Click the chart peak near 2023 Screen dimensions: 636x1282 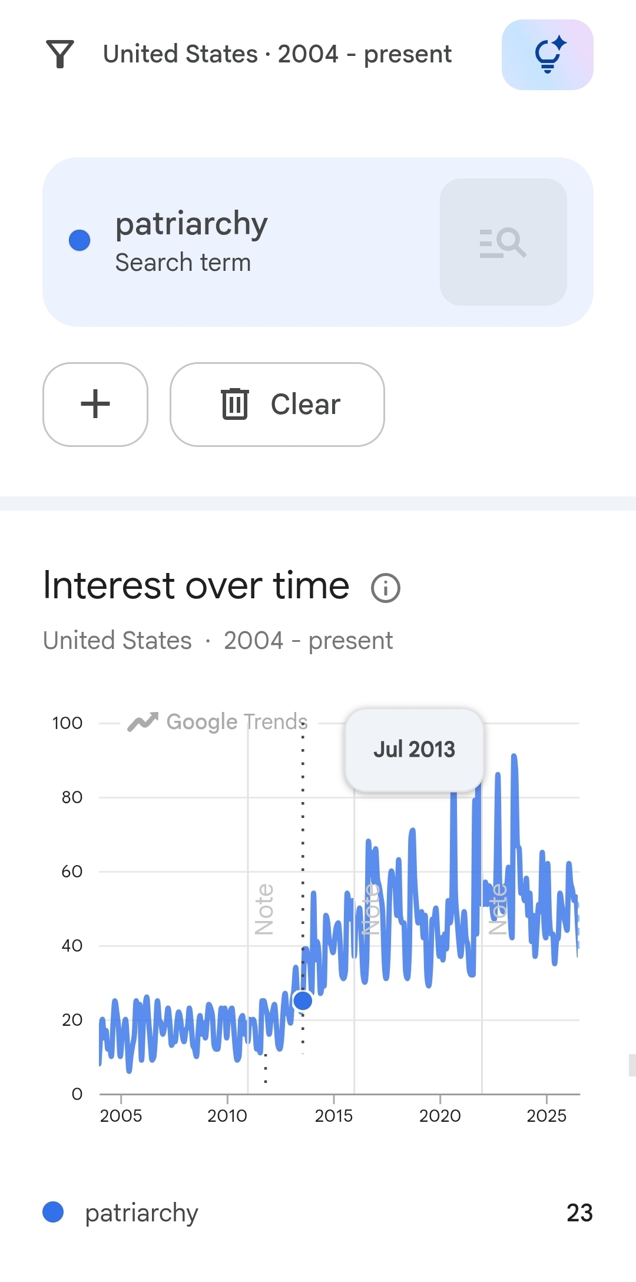click(x=514, y=756)
